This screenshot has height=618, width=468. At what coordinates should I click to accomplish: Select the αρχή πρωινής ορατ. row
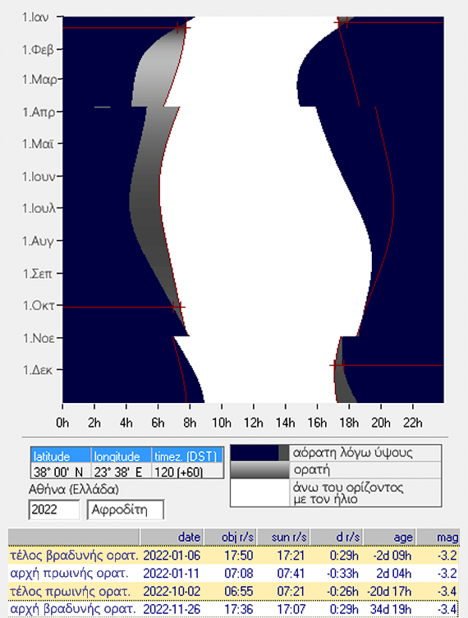point(233,574)
